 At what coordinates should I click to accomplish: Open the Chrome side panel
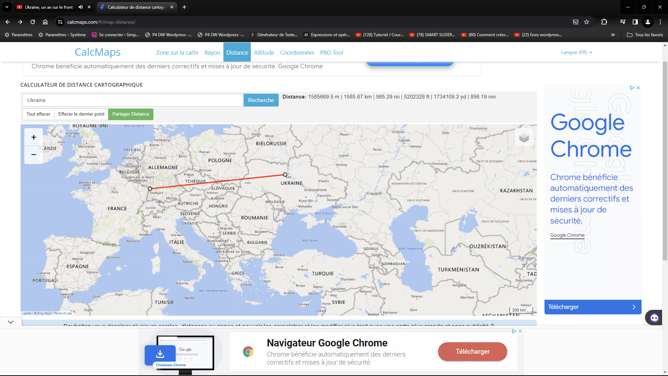pyautogui.click(x=635, y=22)
